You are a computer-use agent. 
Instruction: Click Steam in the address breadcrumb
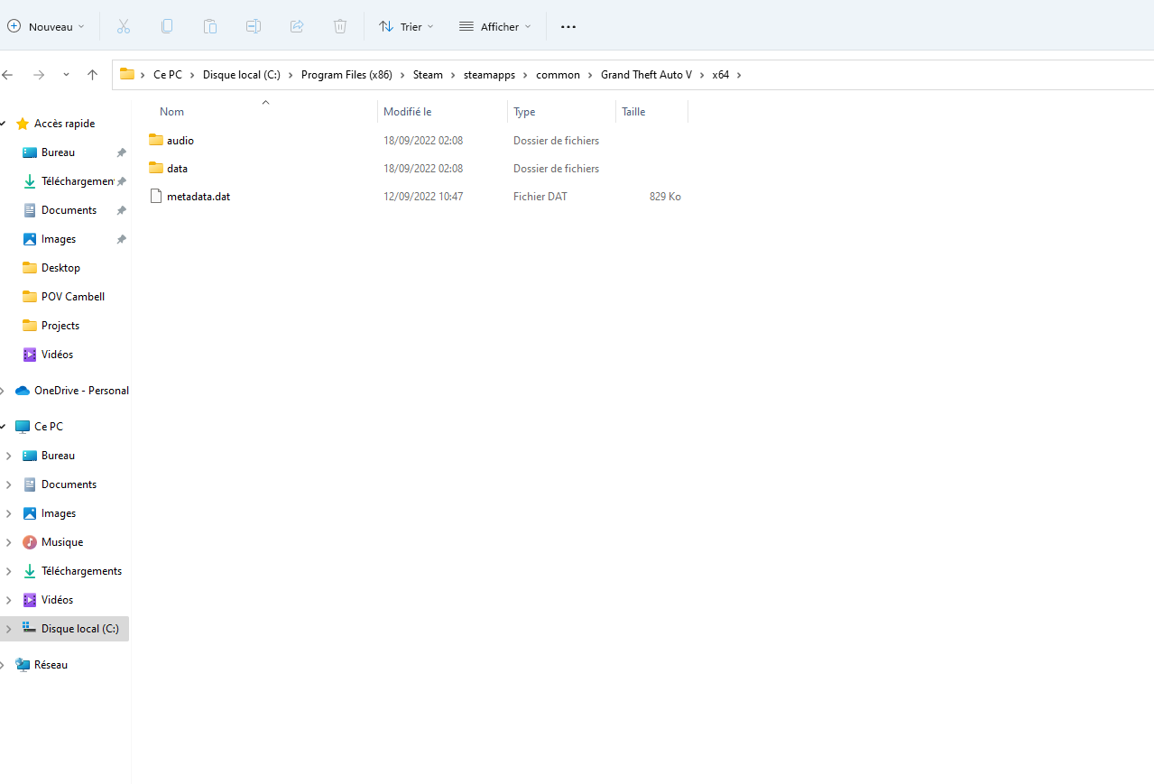428,75
